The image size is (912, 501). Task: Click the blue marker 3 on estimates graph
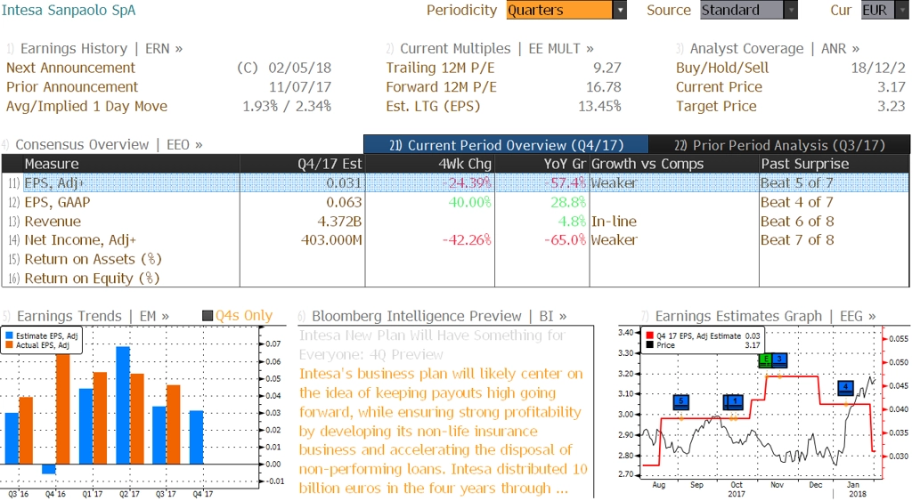click(779, 360)
